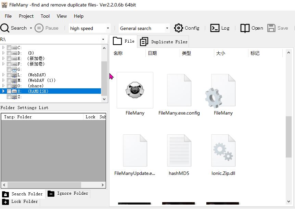Expand the D: drive tree node

[x=3, y=53]
